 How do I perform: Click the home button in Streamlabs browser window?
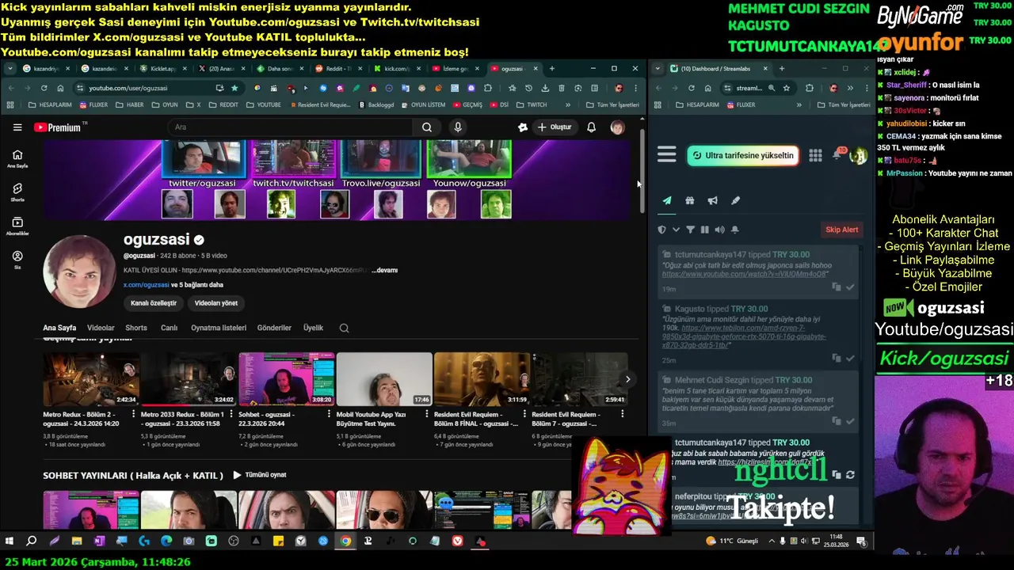point(707,88)
